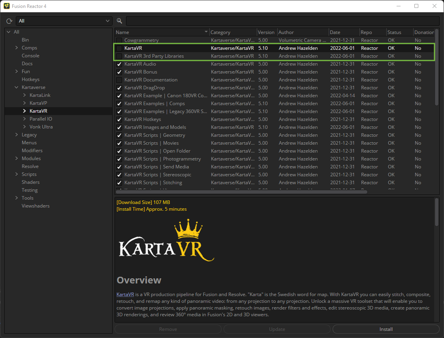Screen dimensions: 444x338
Task: Focus the package search field
Action: pos(282,21)
